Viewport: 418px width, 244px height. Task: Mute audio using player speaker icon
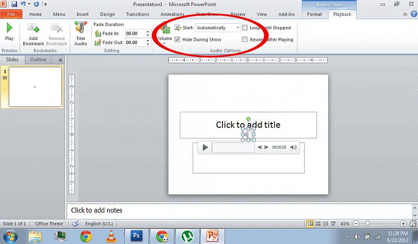pyautogui.click(x=293, y=147)
